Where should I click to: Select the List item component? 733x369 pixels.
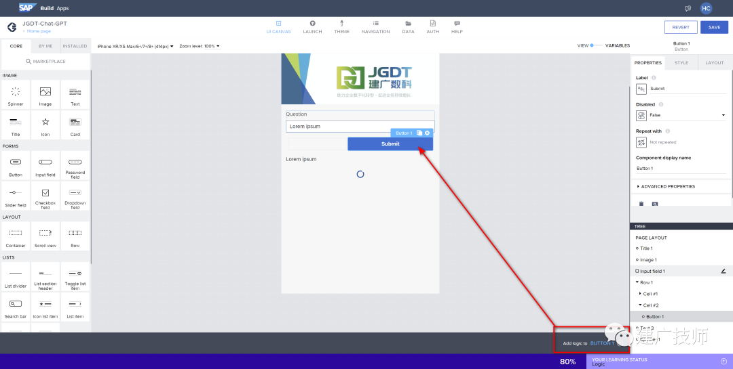(x=75, y=307)
